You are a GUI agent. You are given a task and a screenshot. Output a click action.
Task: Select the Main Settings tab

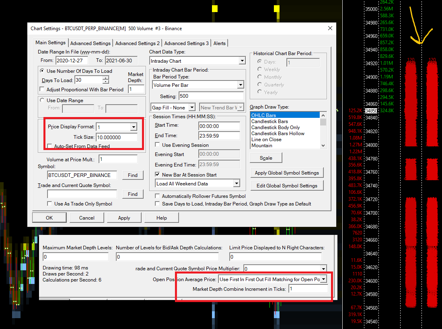coord(50,43)
